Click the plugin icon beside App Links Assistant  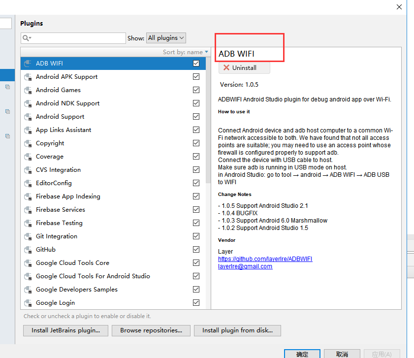28,130
